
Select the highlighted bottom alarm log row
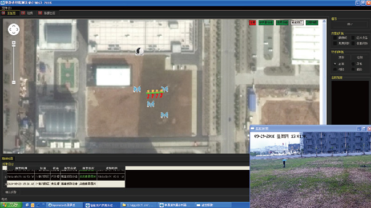pyautogui.click(x=66, y=183)
